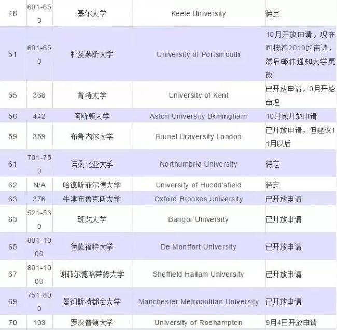Select the 701-750 ranking value
Screen dimensions: 337x330
click(39, 164)
